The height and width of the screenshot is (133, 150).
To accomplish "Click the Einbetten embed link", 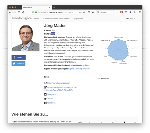I will coord(105,78).
